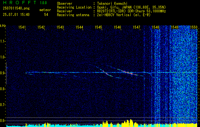Viewport: 200px width, 127px height.
Task: Click the Receiving antenna label
Action: point(73,15)
